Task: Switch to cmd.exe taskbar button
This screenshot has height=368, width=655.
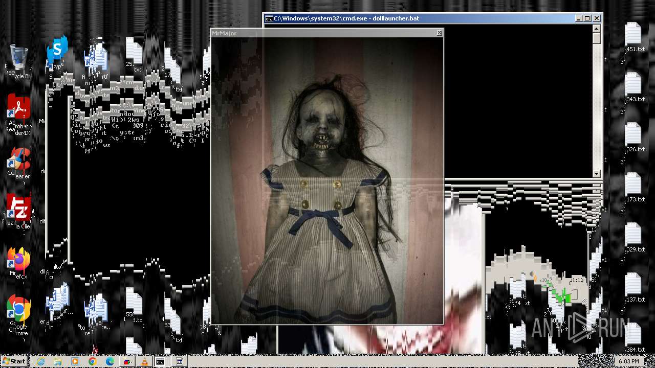Action: pos(160,361)
